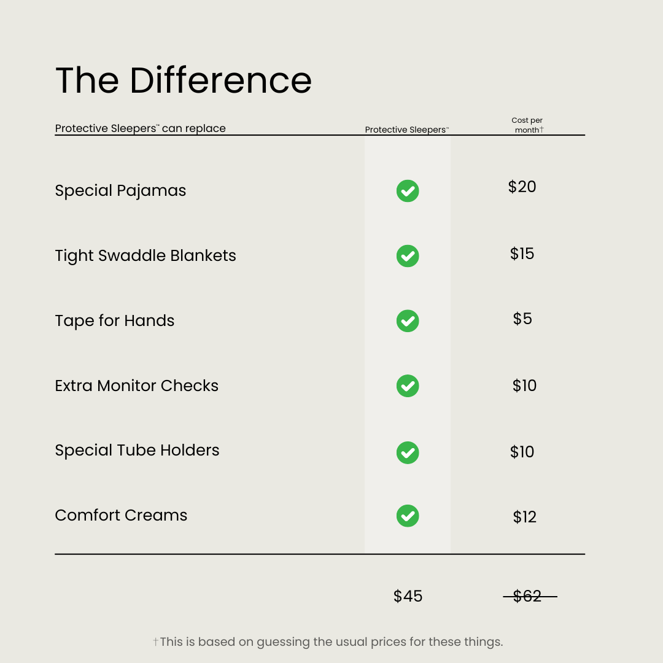This screenshot has height=663, width=663.
Task: Click the checkmark beside Tape for Hands
Action: click(x=408, y=321)
